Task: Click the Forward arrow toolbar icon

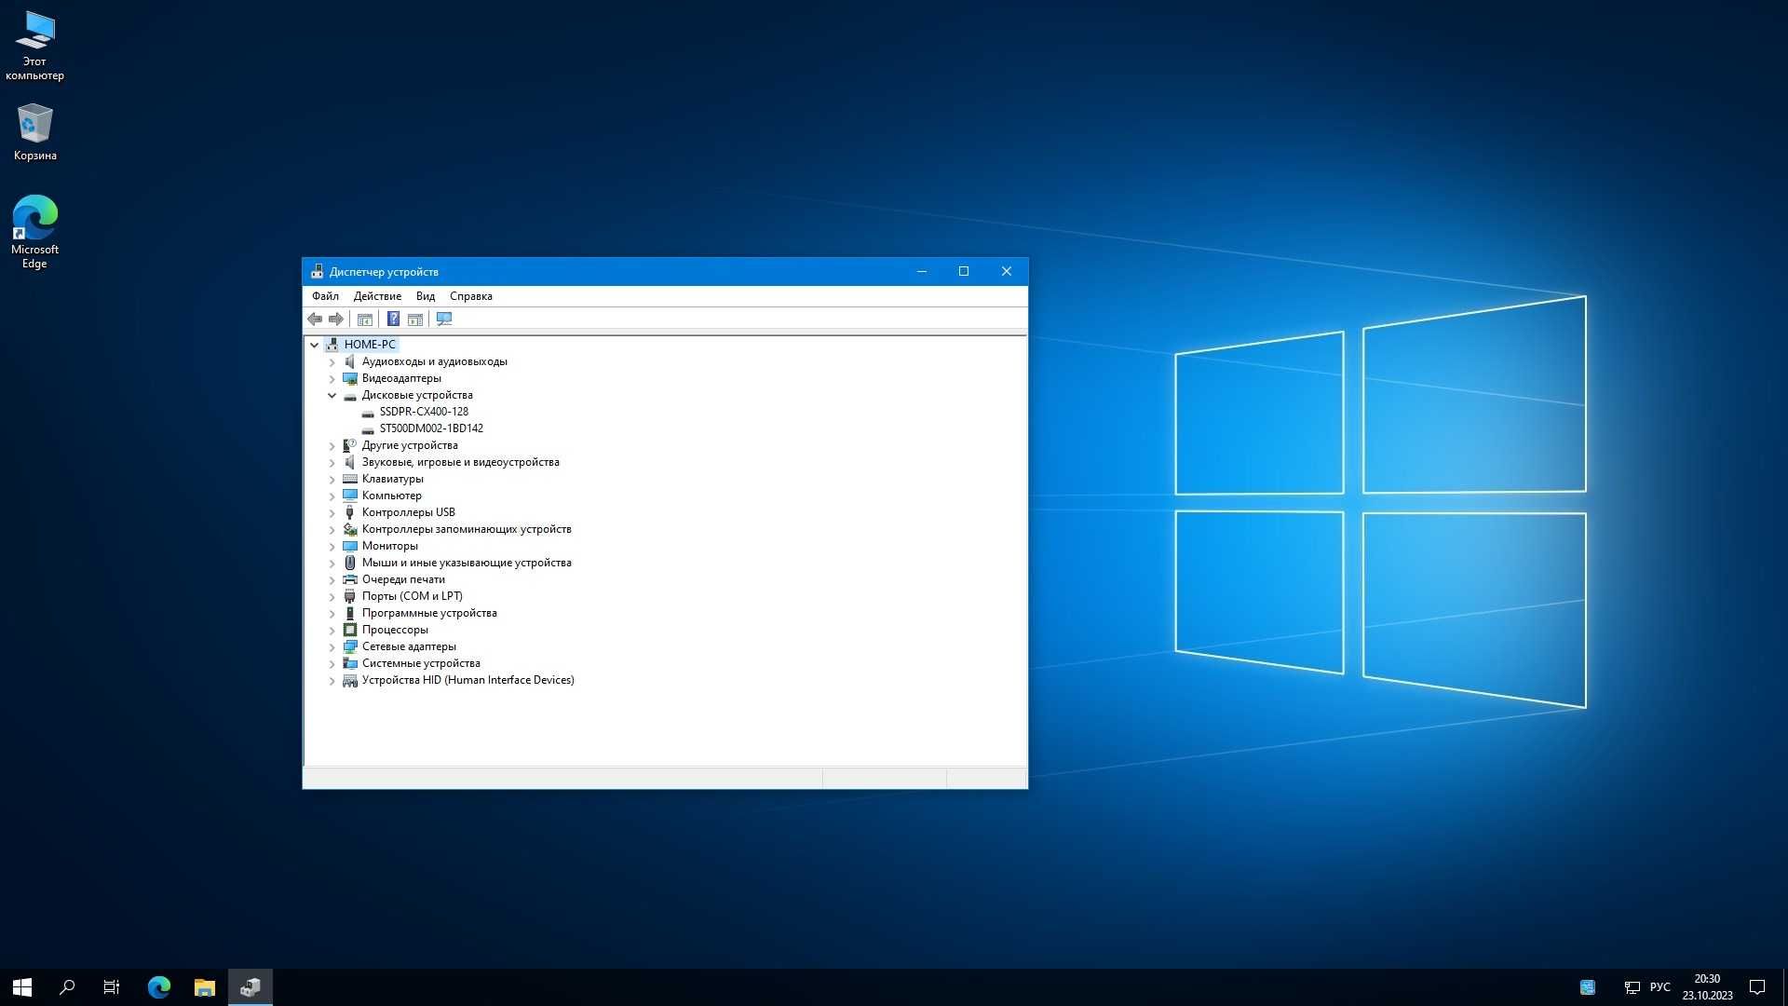Action: [336, 319]
